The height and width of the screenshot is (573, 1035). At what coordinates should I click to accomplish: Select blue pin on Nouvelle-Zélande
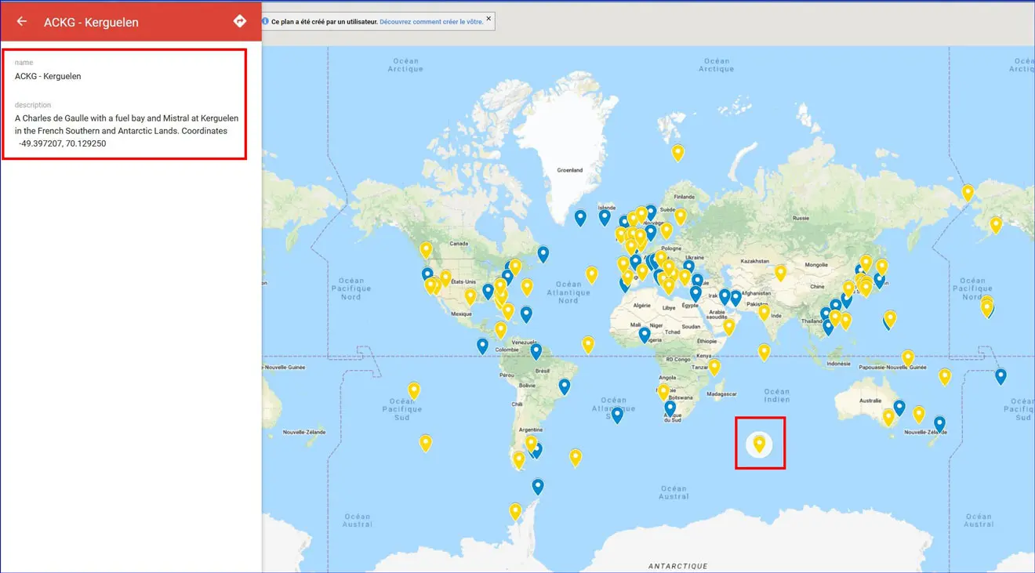pos(939,424)
